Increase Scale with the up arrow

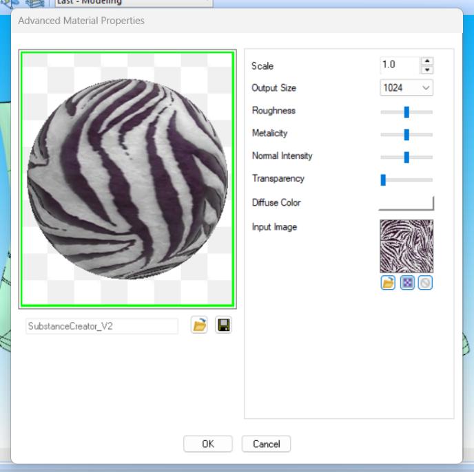click(427, 61)
